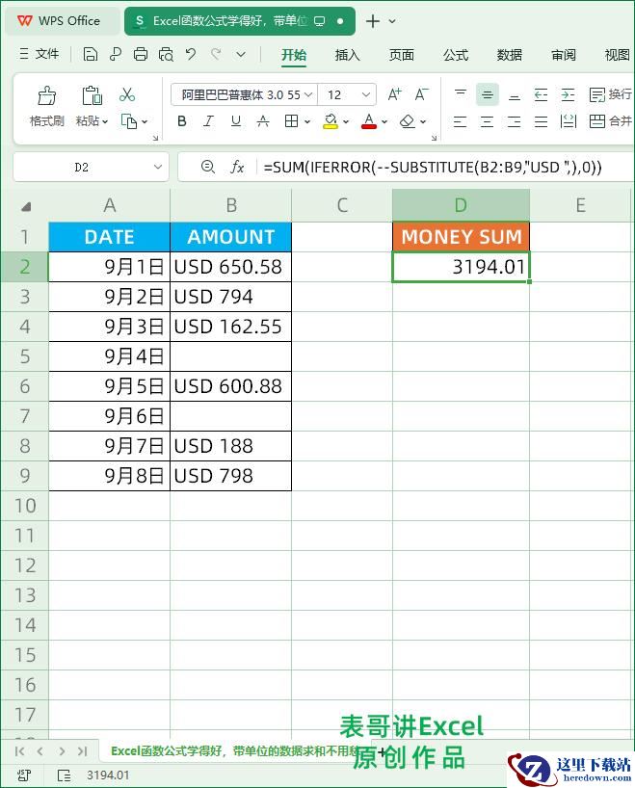Click the Save icon in quick toolbar
This screenshot has height=788, width=635.
pyautogui.click(x=90, y=54)
